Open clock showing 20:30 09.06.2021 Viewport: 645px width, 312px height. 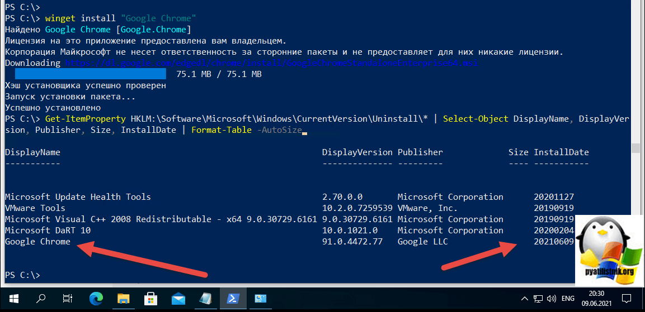[596, 299]
